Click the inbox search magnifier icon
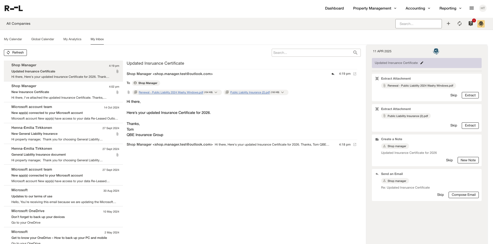This screenshot has width=493, height=244. click(355, 53)
